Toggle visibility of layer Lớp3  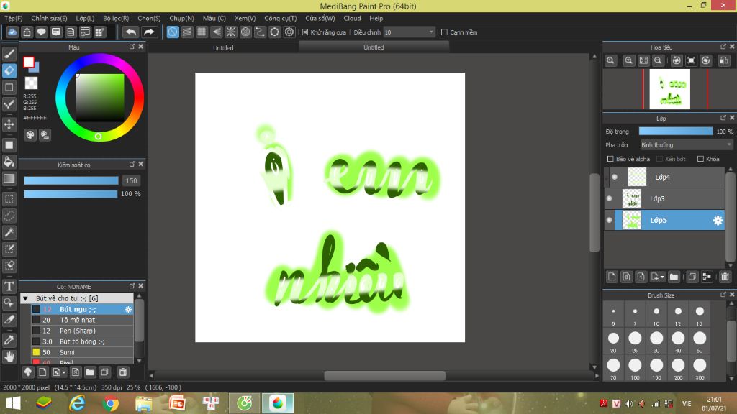click(609, 198)
